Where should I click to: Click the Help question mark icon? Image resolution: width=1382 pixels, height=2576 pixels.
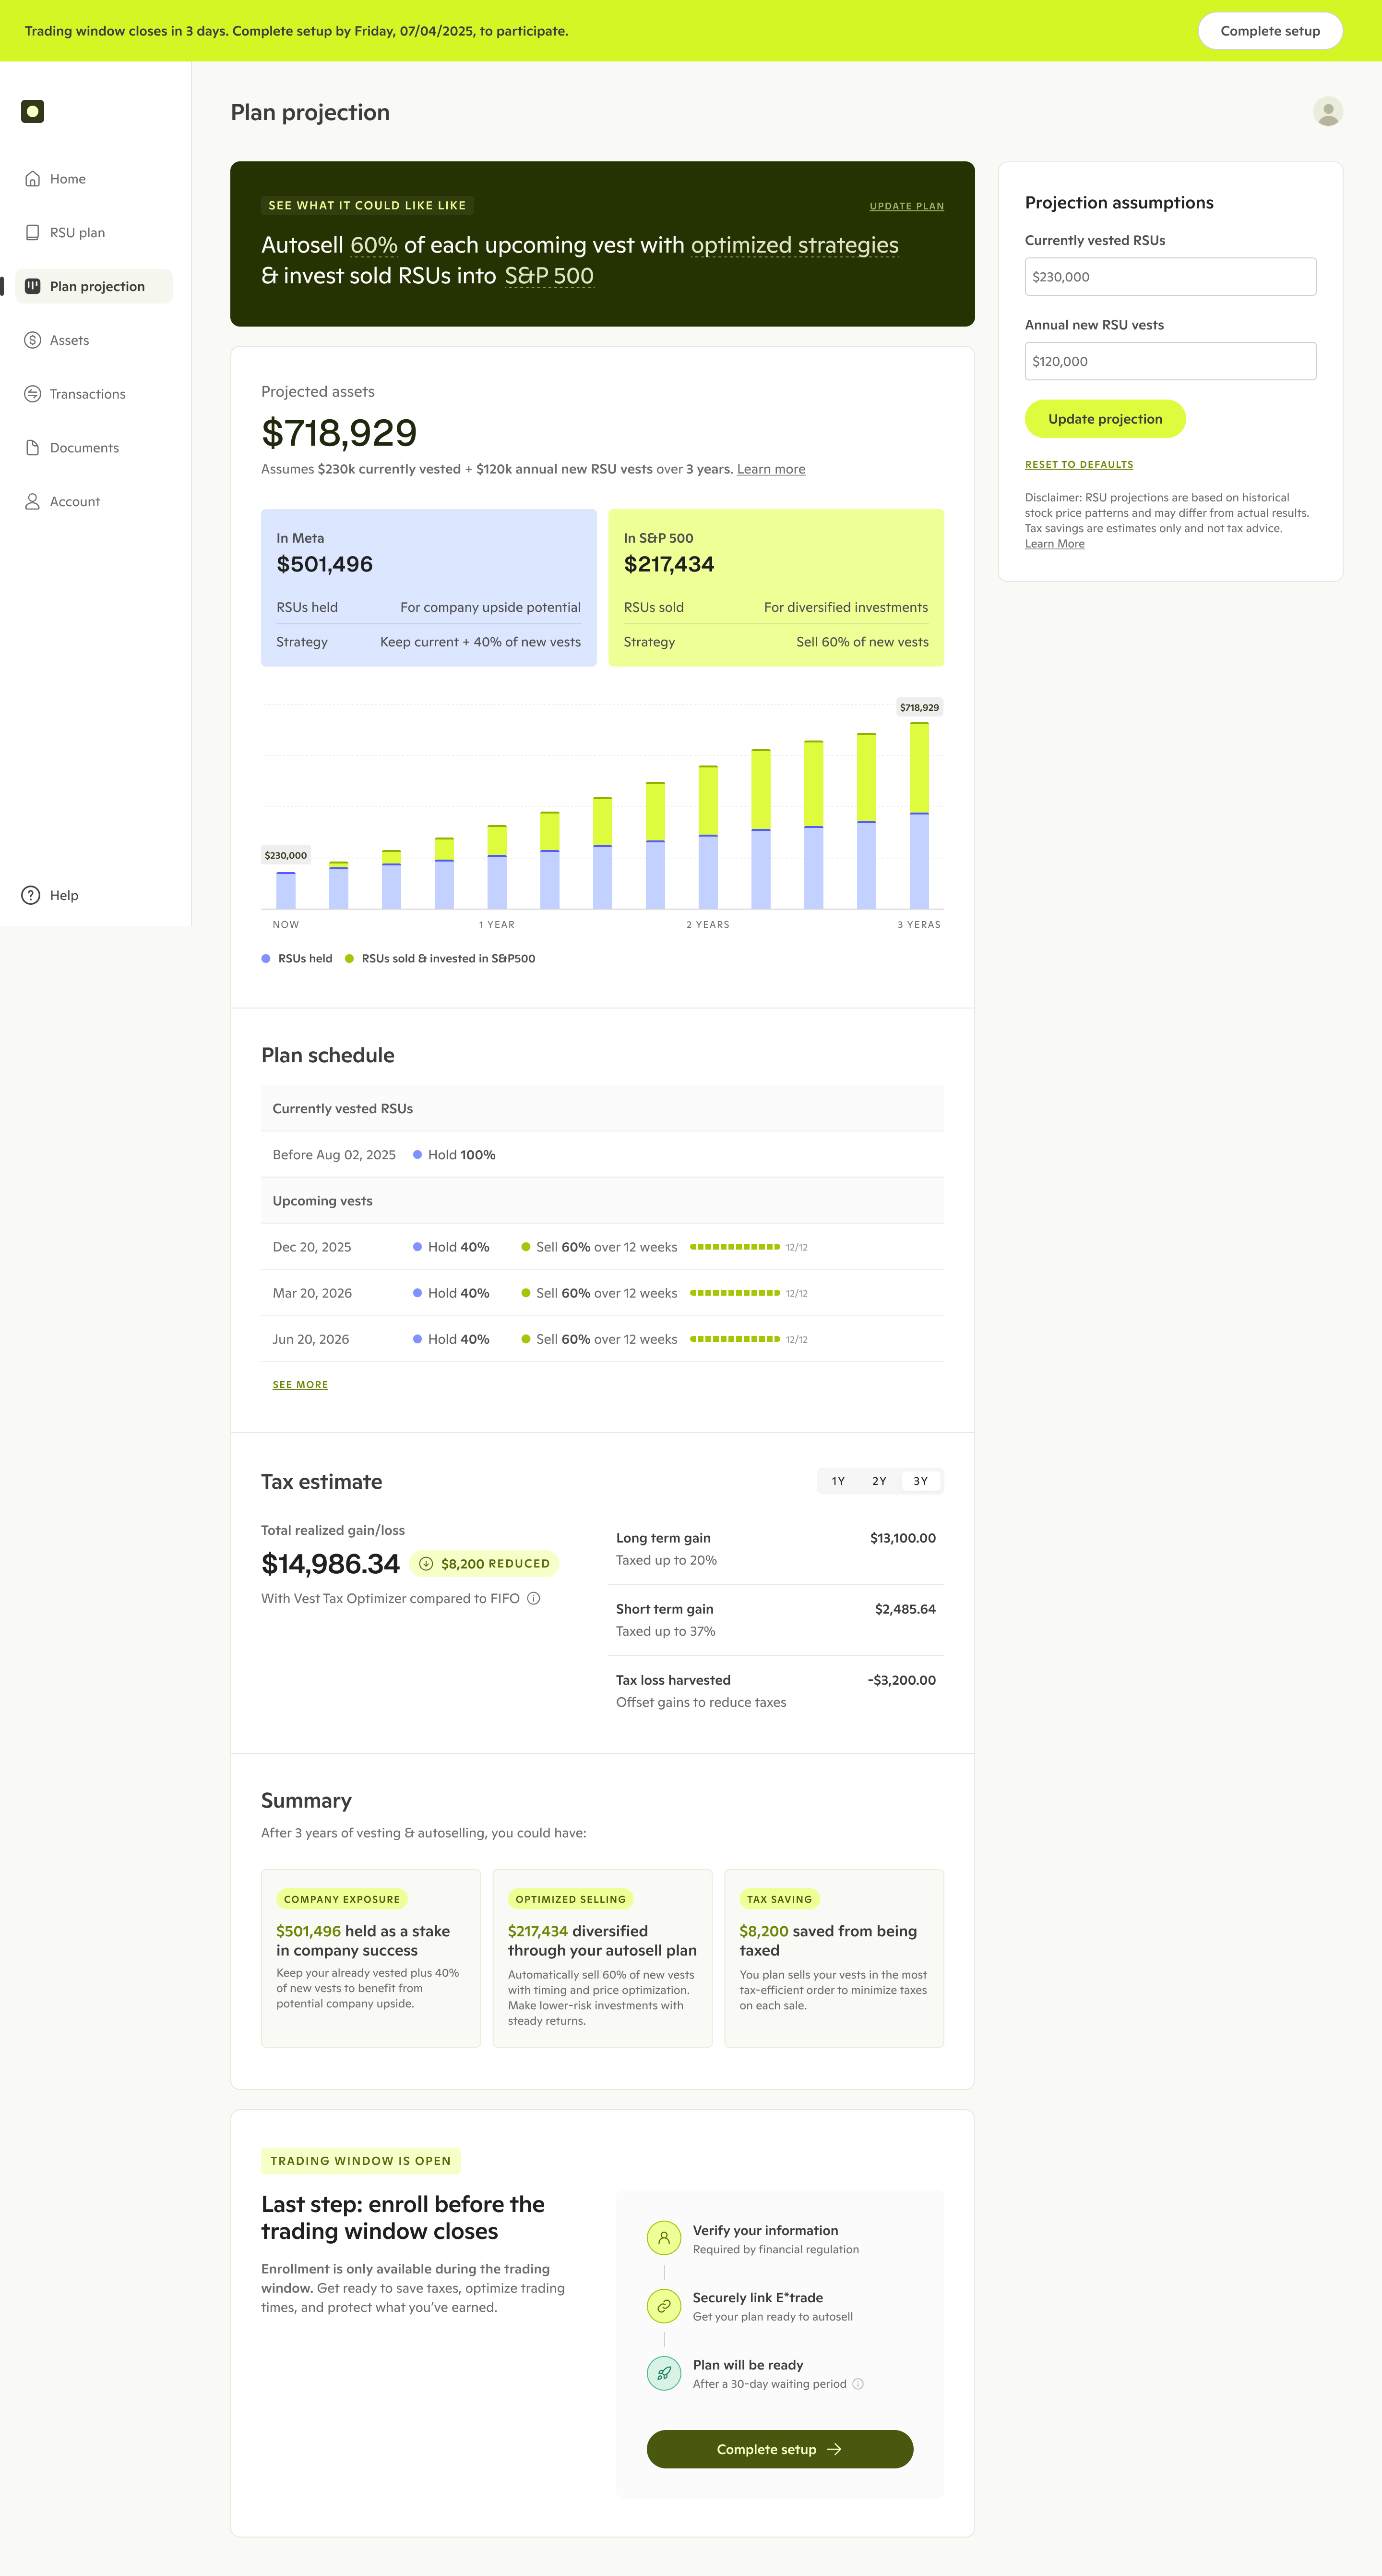click(x=31, y=895)
